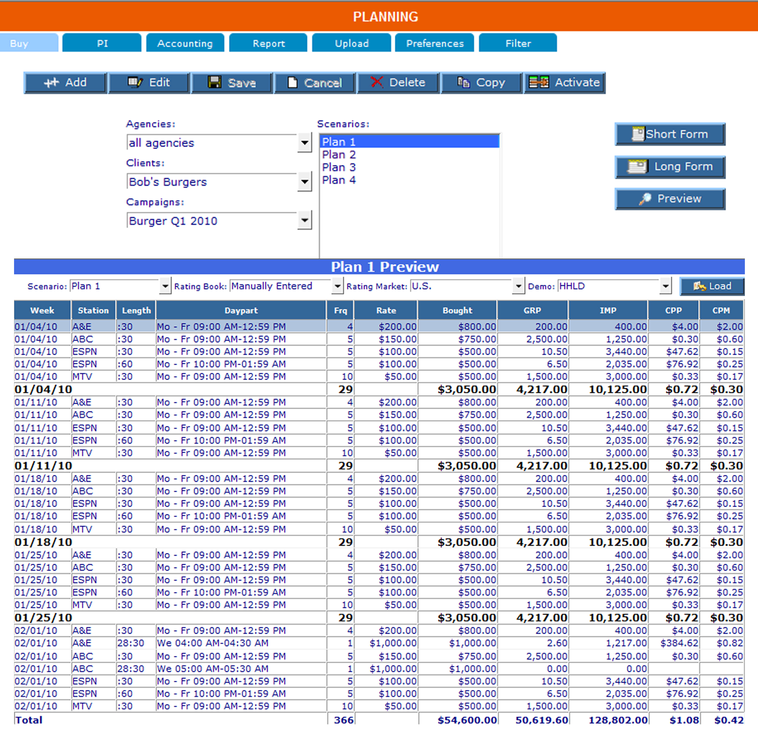Click the Daypart column header
Viewport: 758px width, 736px height.
tap(241, 310)
